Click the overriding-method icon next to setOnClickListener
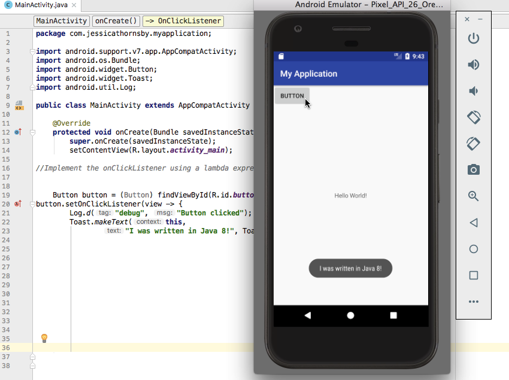The width and height of the screenshot is (509, 380). 20,203
